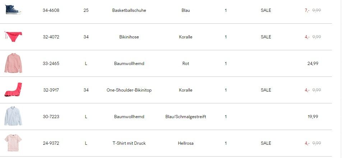This screenshot has width=342, height=158.
Task: Click the reduced 7,- price for shoes
Action: click(307, 10)
